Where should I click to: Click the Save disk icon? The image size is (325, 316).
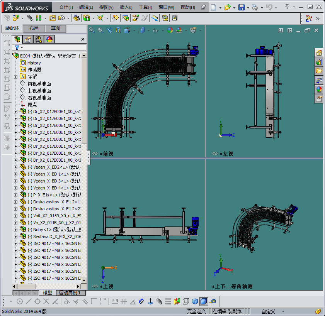coord(241,7)
